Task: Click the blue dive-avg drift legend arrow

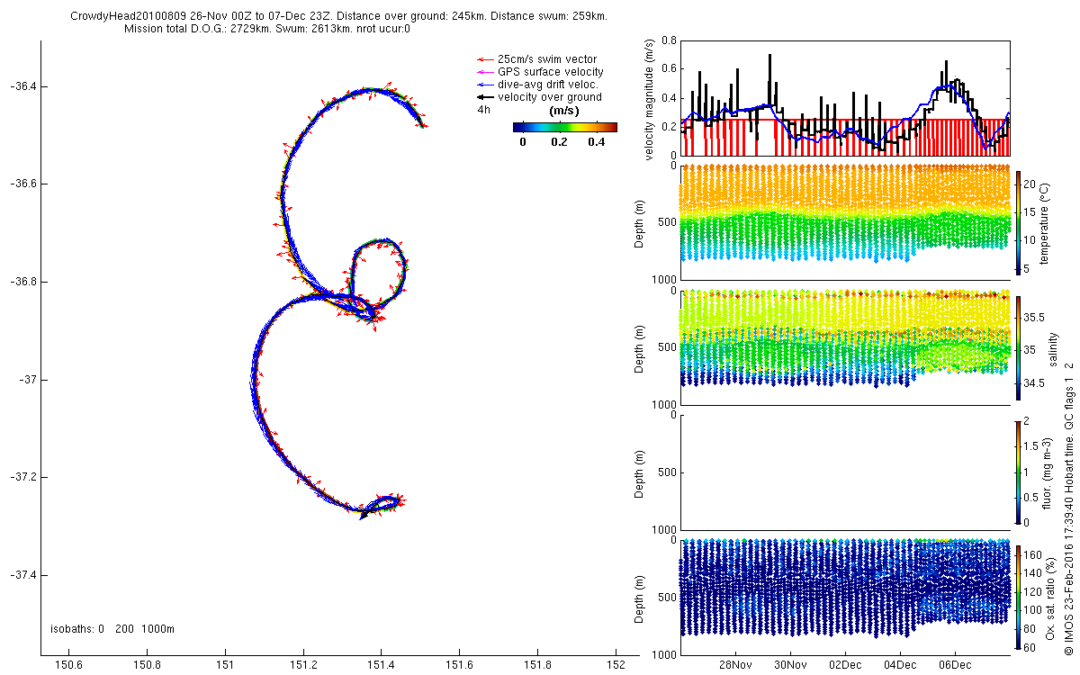Action: tap(486, 85)
